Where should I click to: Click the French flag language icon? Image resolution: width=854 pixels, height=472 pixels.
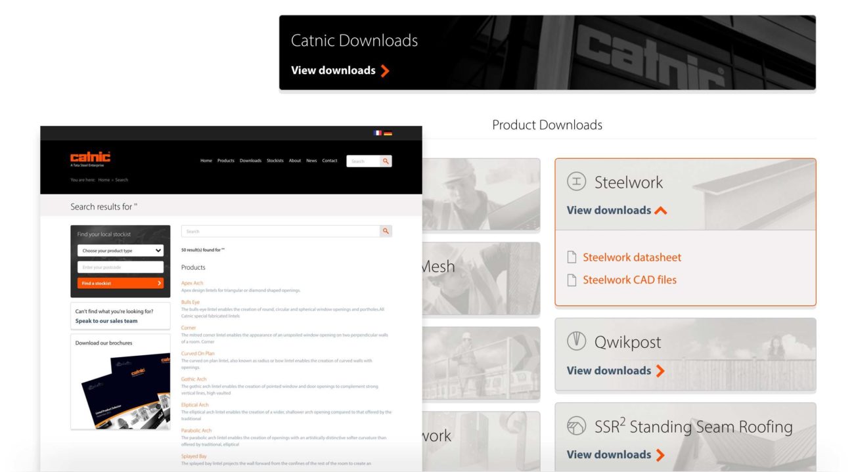[377, 133]
